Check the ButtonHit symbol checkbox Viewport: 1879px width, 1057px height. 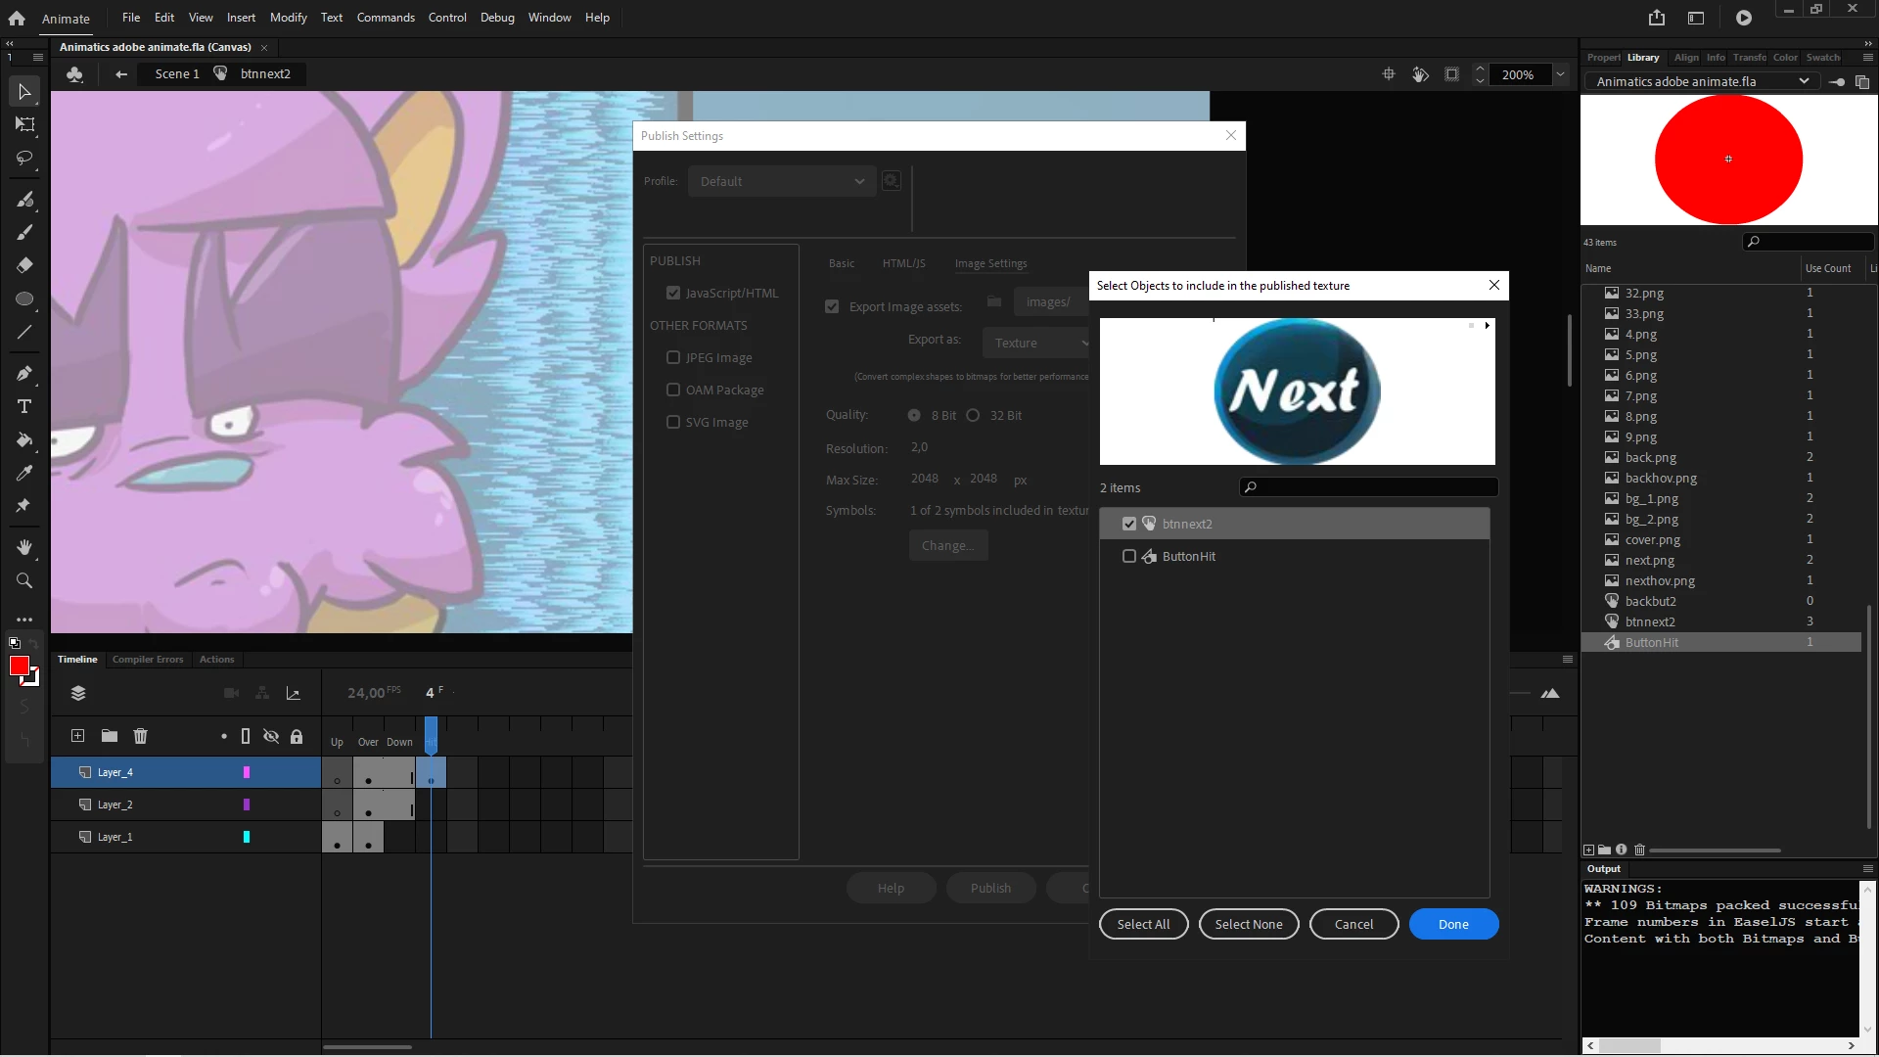pos(1129,556)
